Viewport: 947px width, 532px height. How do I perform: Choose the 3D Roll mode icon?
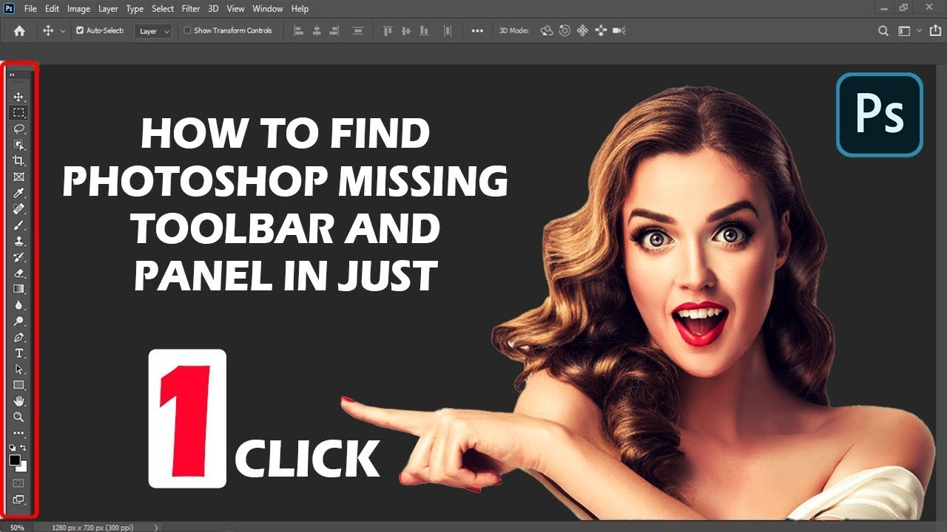(565, 30)
